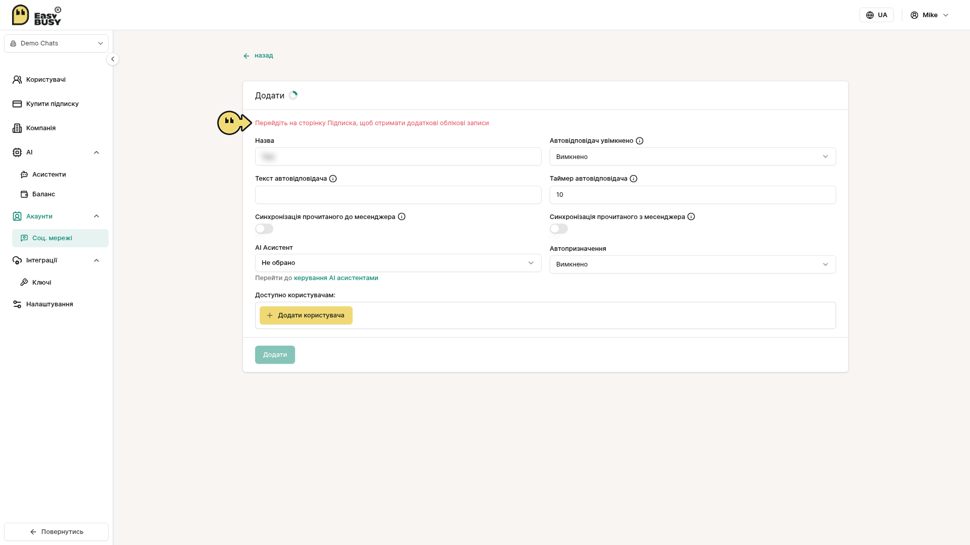This screenshot has width=970, height=545.
Task: Click info icon beside Таймер автовідповідача
Action: coord(634,179)
